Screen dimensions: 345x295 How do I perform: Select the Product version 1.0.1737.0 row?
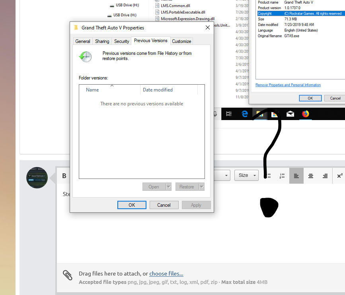coord(301,8)
